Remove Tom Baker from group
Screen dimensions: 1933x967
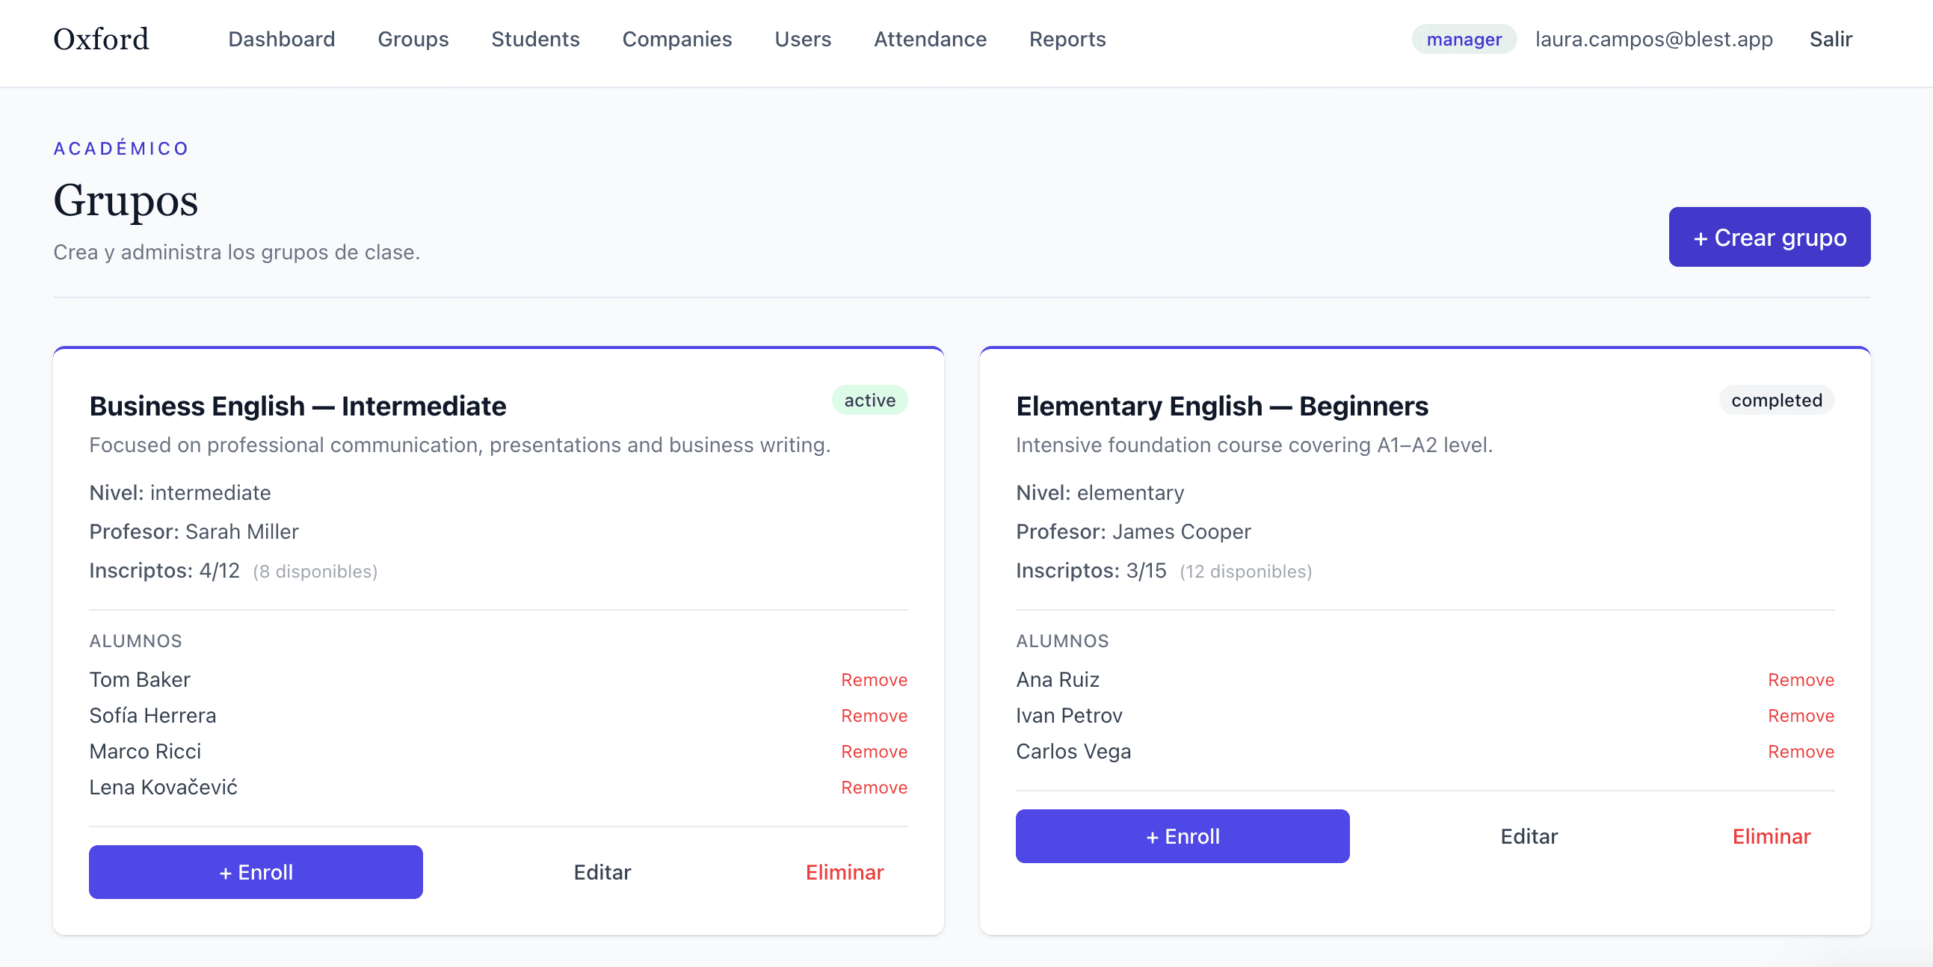pyautogui.click(x=874, y=680)
